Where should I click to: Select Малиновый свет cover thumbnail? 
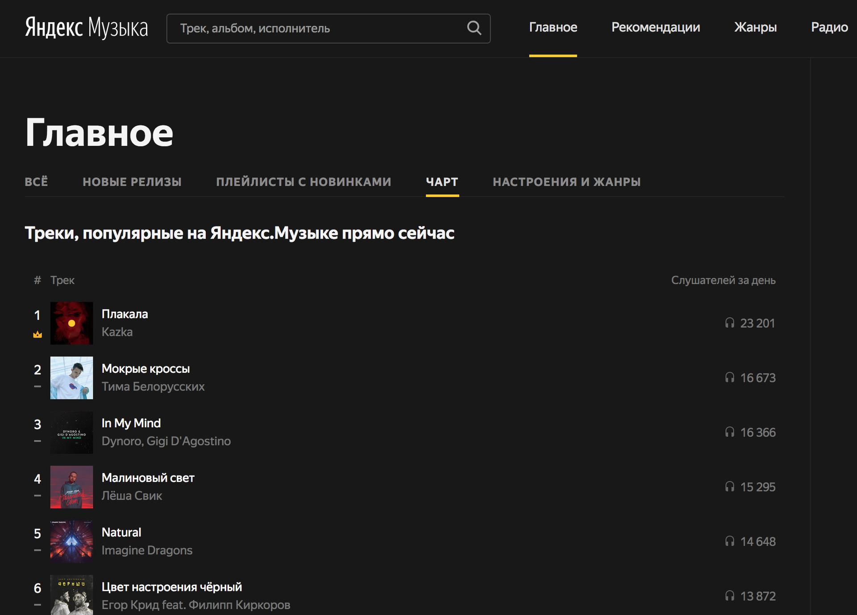tap(71, 487)
